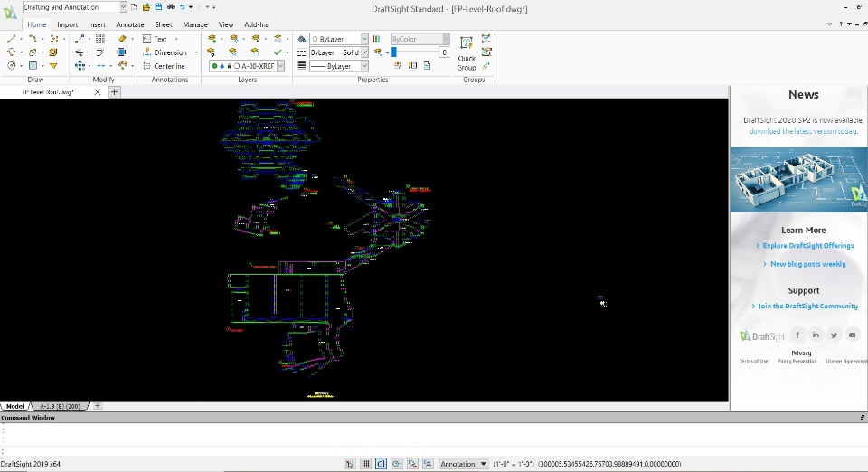Click the Pattern array icon in Modify
Viewport: 868px width, 472px height.
[100, 39]
